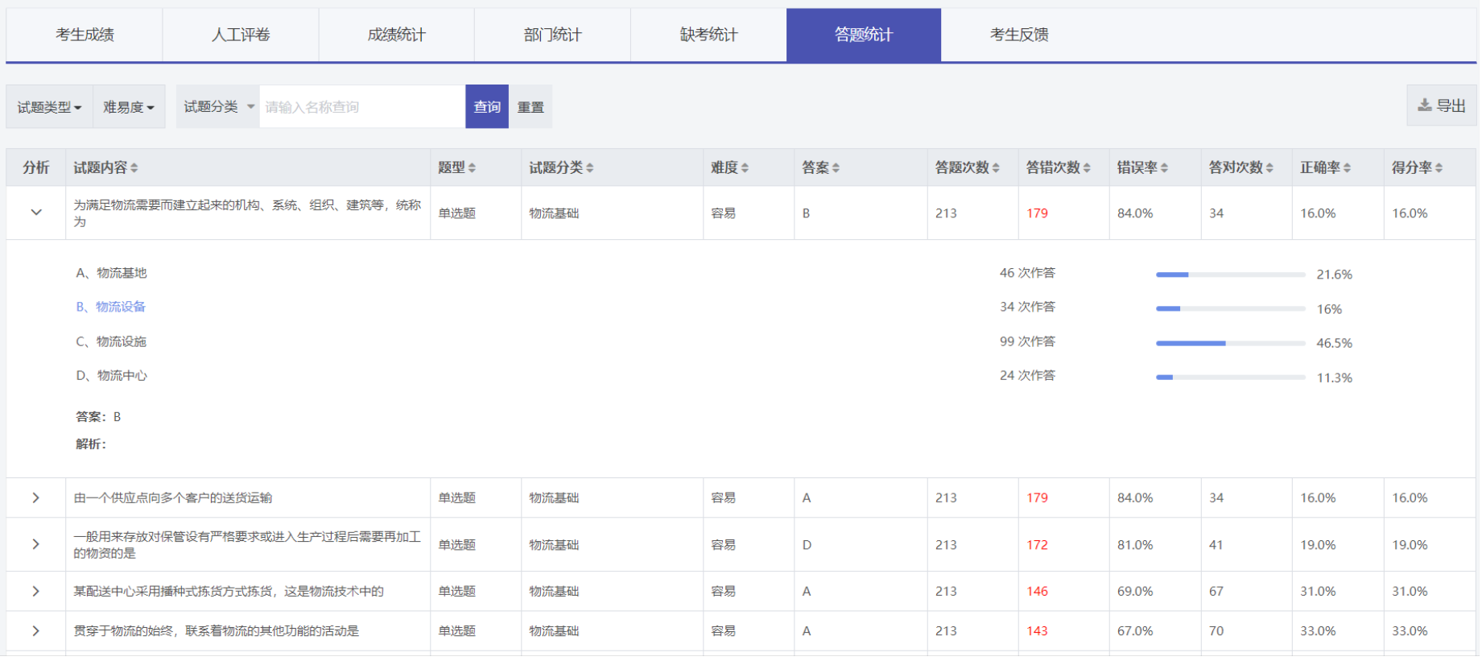Click the red error count 143
1482x669 pixels.
pyautogui.click(x=1038, y=631)
